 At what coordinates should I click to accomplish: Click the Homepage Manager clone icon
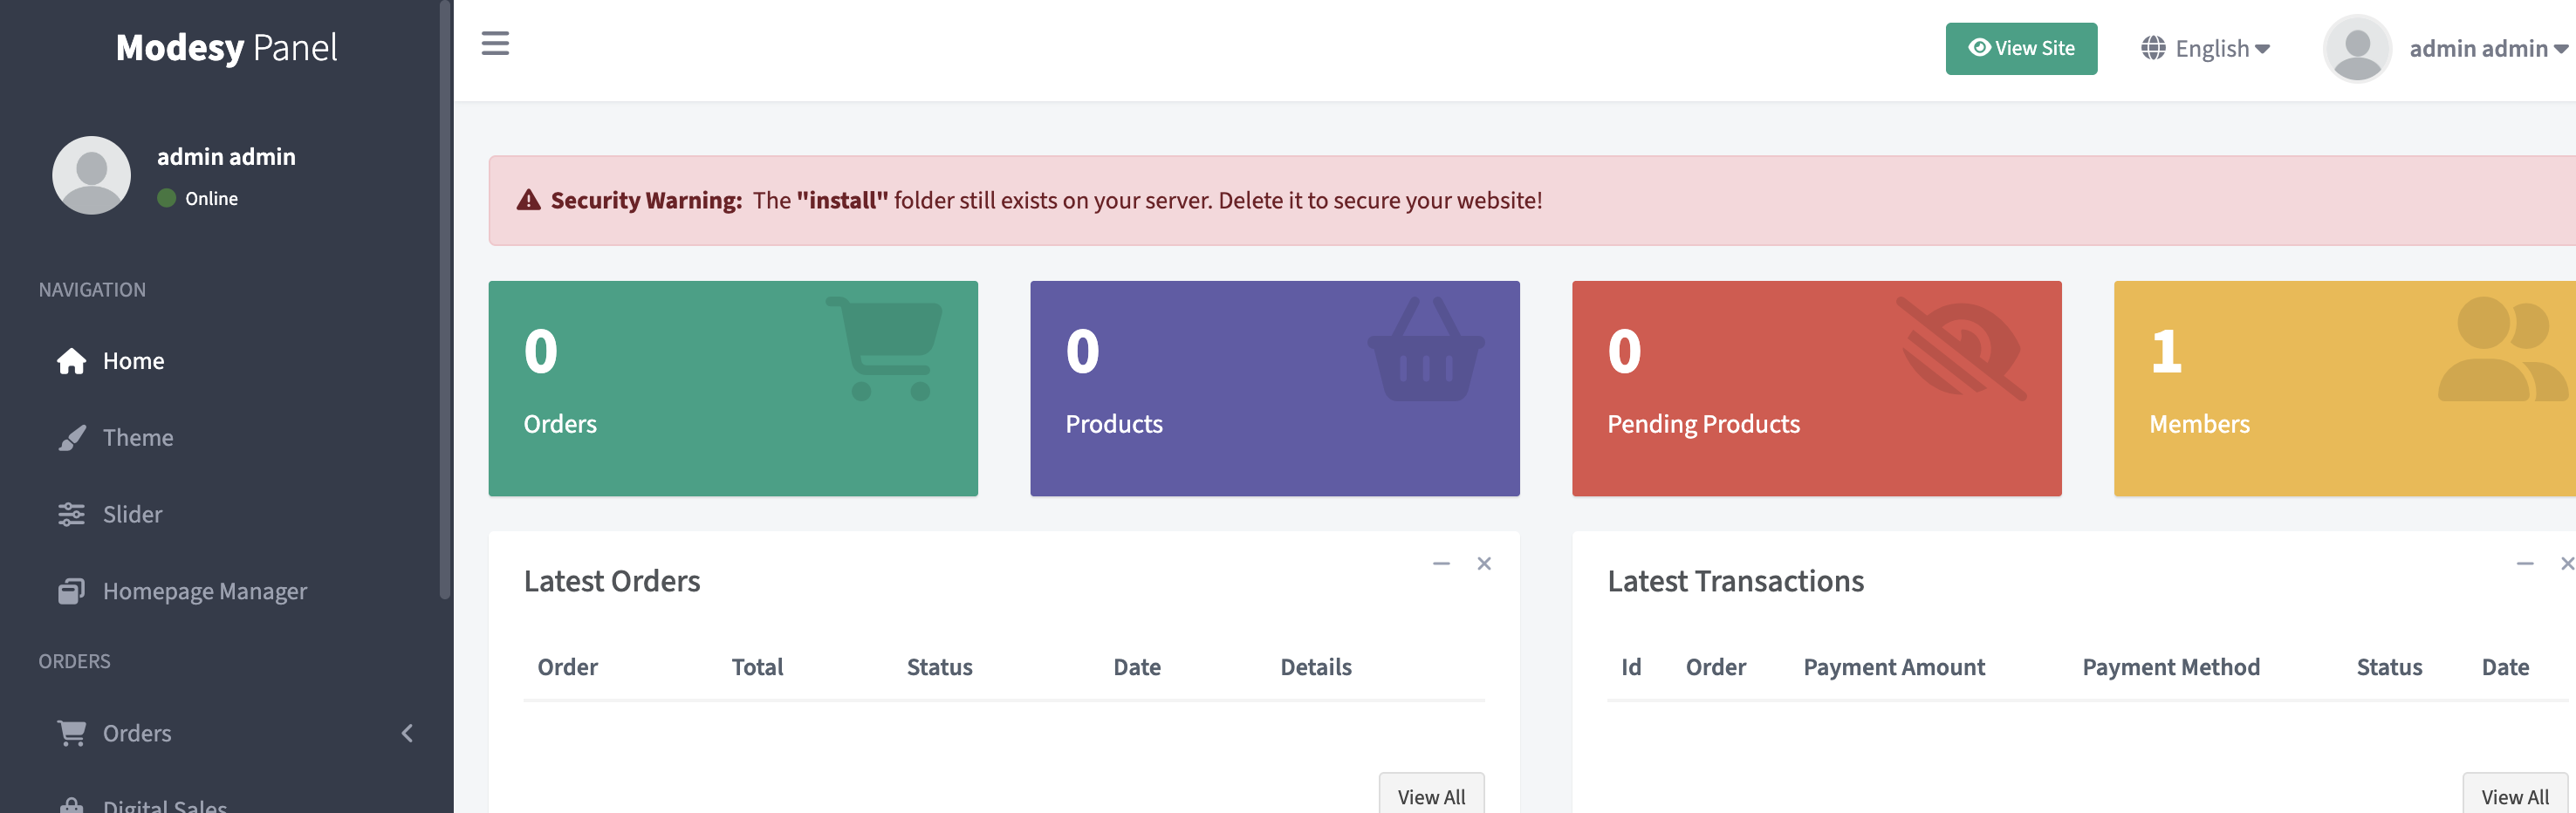coord(71,591)
